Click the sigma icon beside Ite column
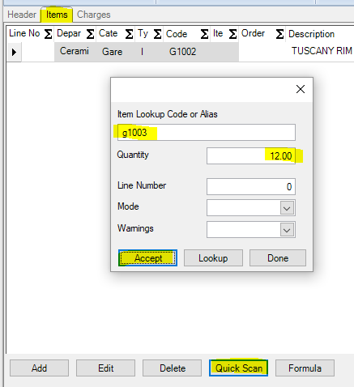354x387 pixels. click(232, 34)
